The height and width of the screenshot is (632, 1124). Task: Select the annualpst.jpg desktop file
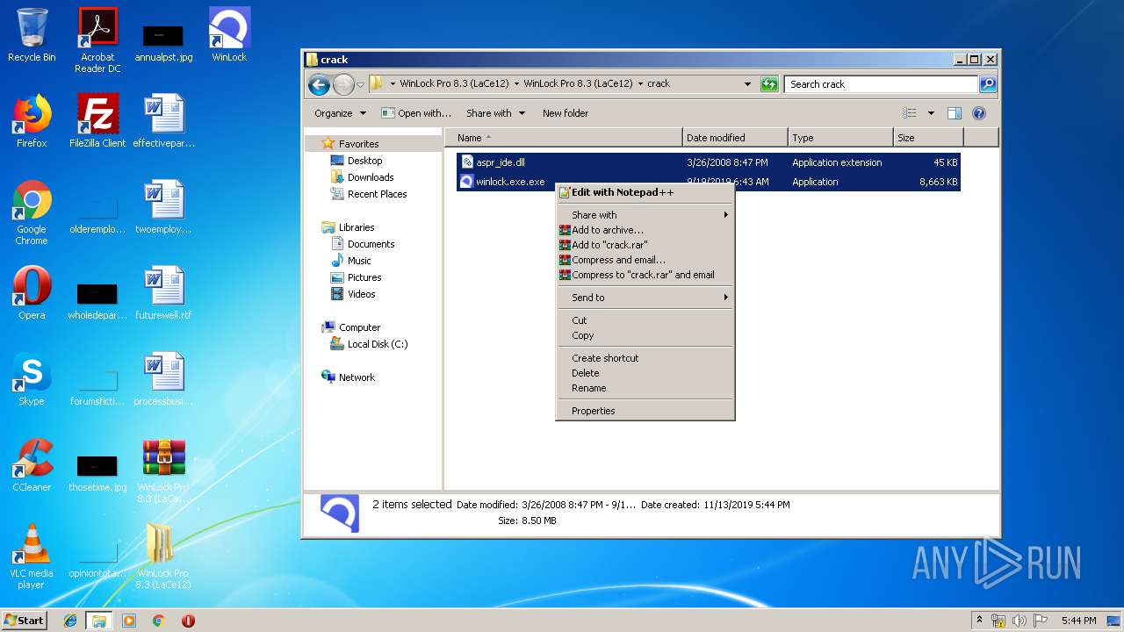[x=163, y=41]
